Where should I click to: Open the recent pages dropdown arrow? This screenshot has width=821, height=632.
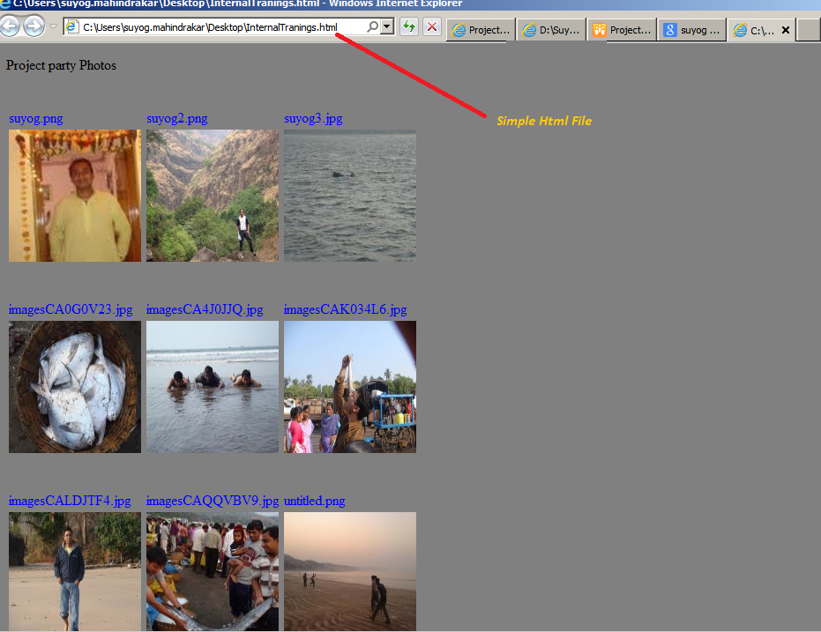click(53, 26)
